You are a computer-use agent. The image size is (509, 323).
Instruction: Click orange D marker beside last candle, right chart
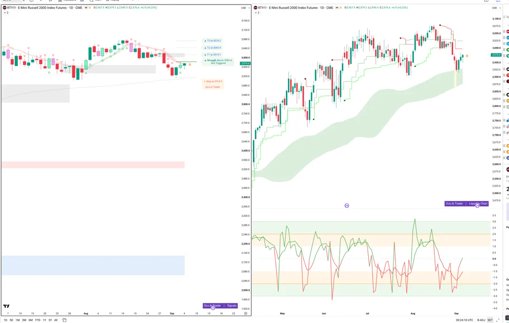[467, 56]
